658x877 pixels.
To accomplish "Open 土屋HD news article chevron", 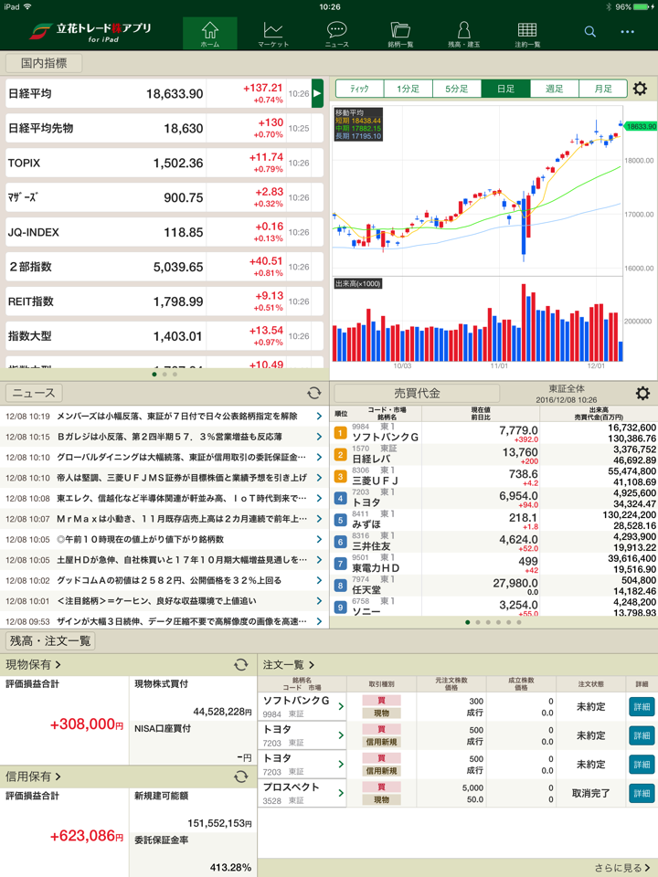I will click(319, 560).
